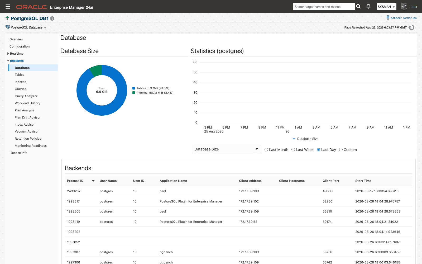Go to the Overview menu item
The height and width of the screenshot is (264, 422).
coord(16,39)
